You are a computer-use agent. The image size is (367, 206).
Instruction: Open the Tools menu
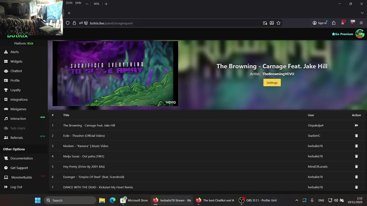(x=69, y=3)
